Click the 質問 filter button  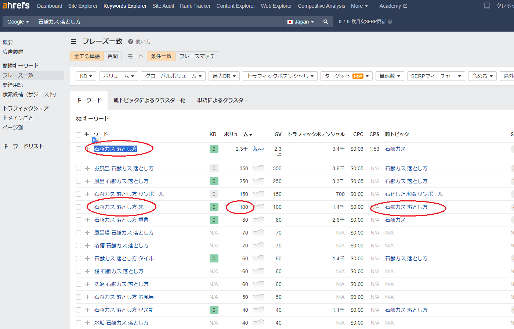point(113,56)
